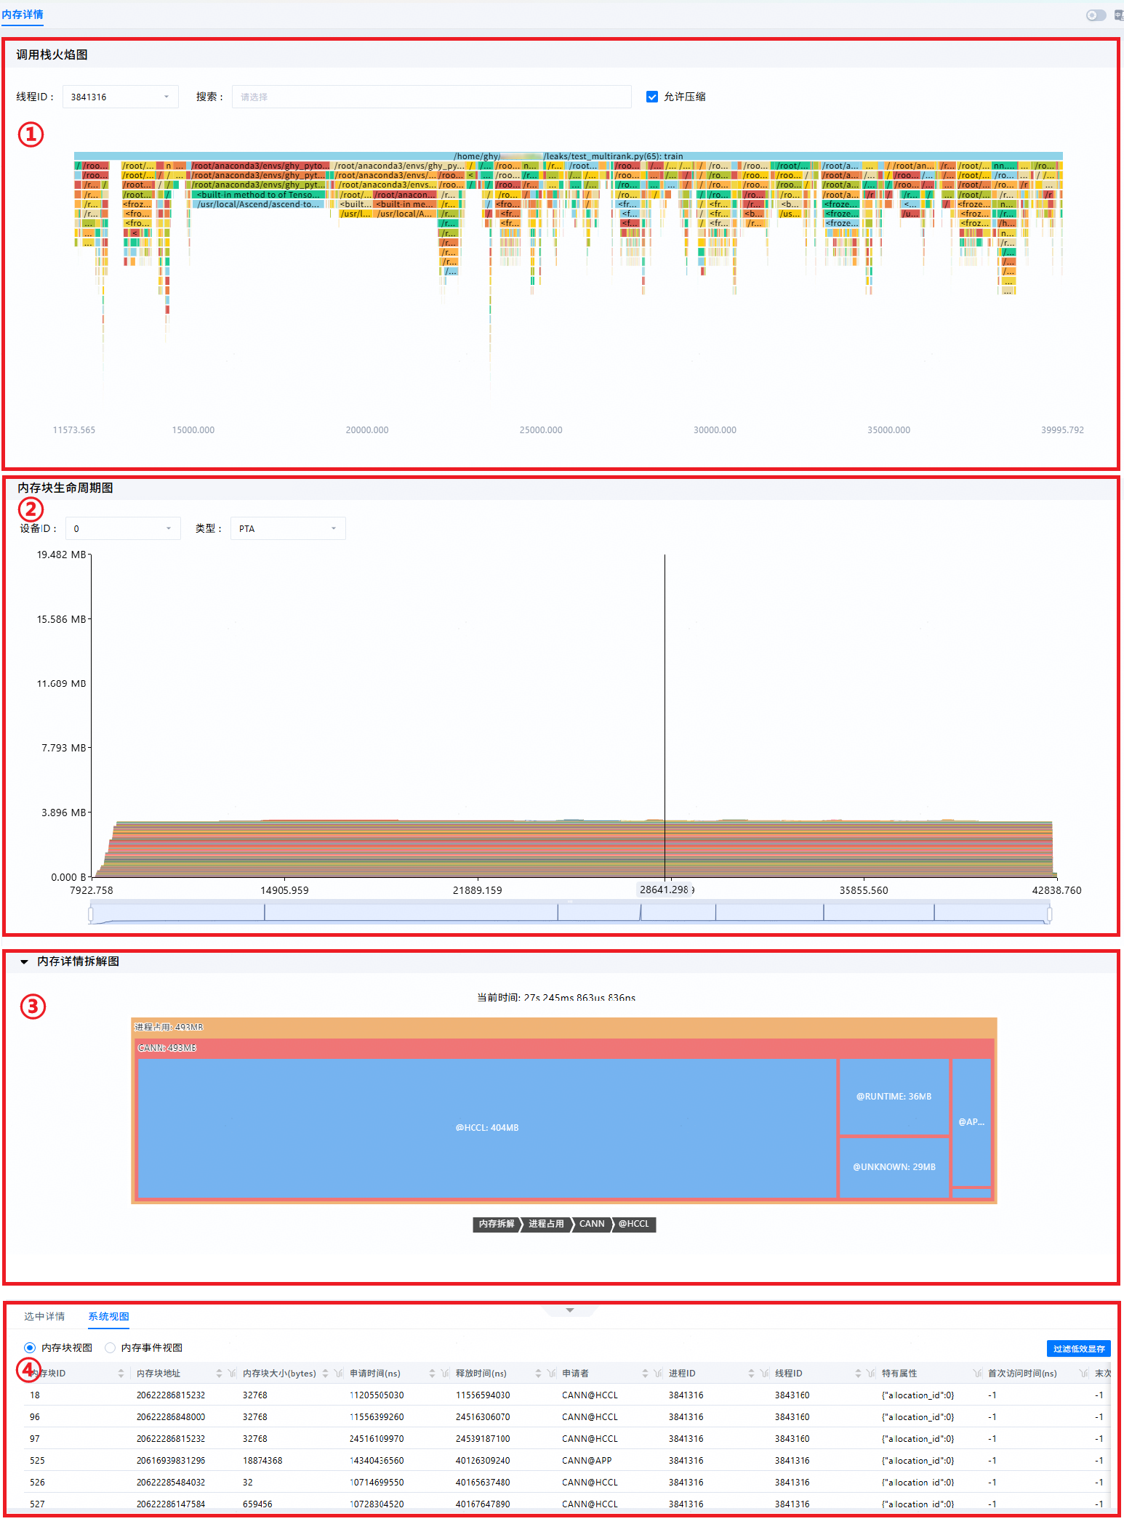
Task: Open filter icon on 申请者 column
Action: pyautogui.click(x=658, y=1373)
